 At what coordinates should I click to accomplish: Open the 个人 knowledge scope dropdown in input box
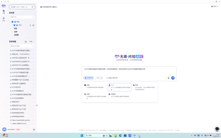tap(99, 78)
